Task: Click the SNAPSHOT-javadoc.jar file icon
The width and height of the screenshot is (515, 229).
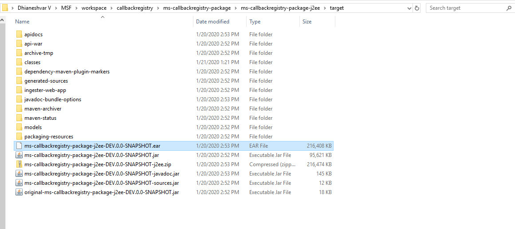Action: pyautogui.click(x=19, y=174)
